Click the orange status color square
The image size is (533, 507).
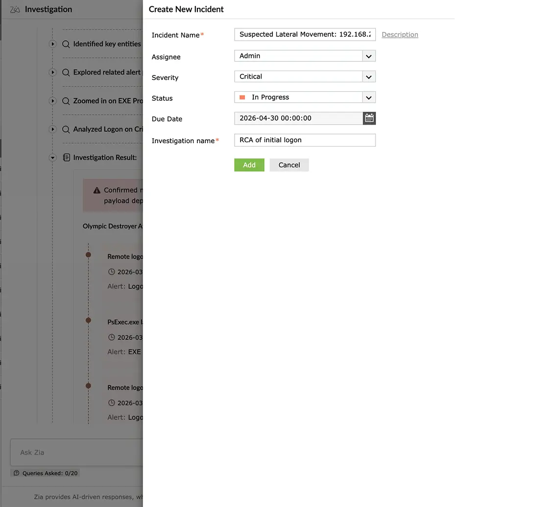pos(242,97)
